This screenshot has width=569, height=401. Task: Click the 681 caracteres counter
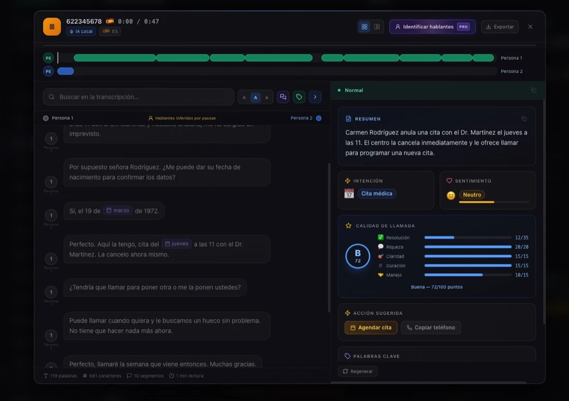(x=102, y=376)
